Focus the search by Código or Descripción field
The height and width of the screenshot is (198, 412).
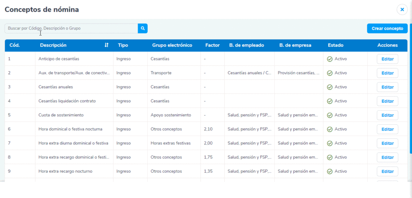click(71, 29)
